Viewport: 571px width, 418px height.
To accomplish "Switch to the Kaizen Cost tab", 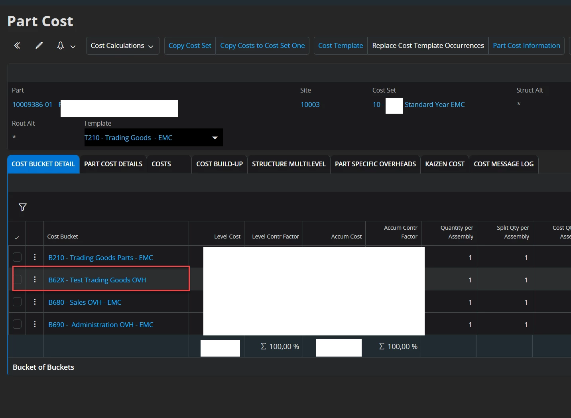I will point(445,164).
